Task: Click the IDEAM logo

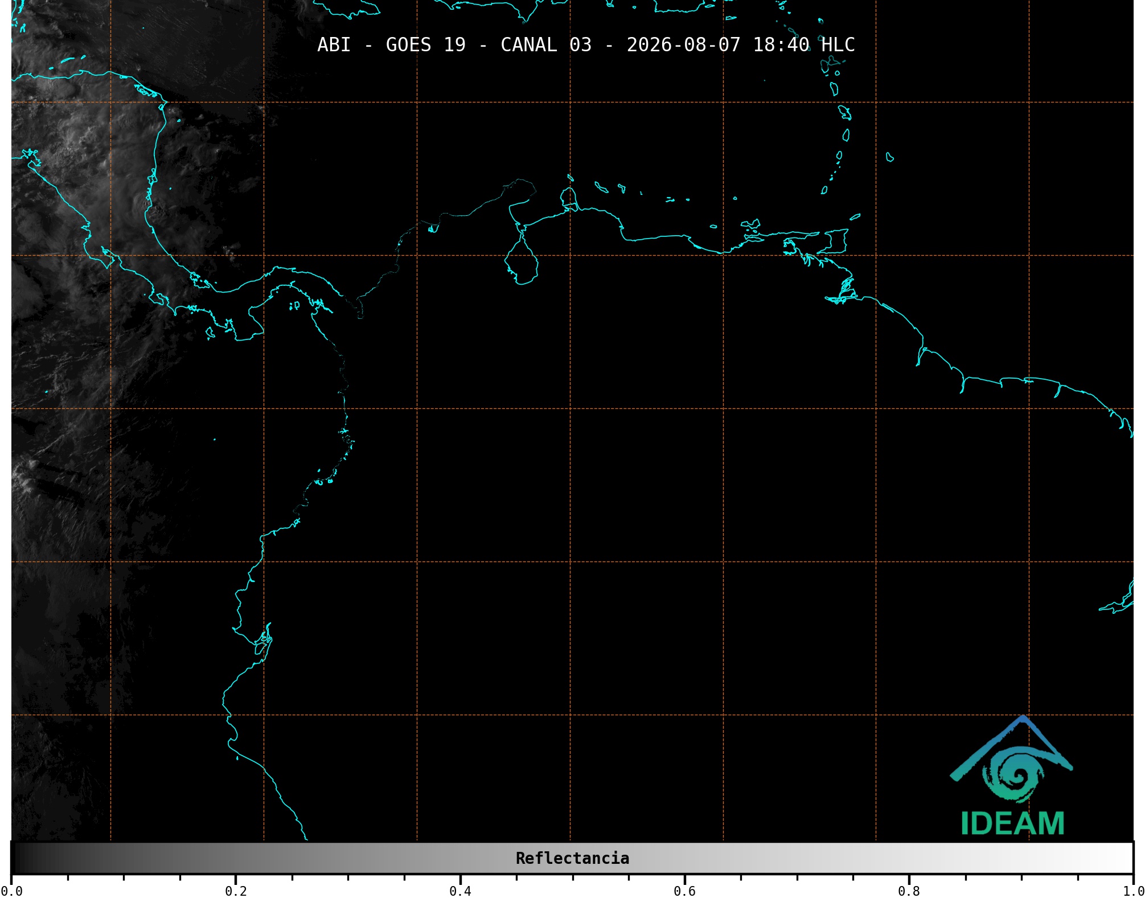Action: click(x=1012, y=776)
